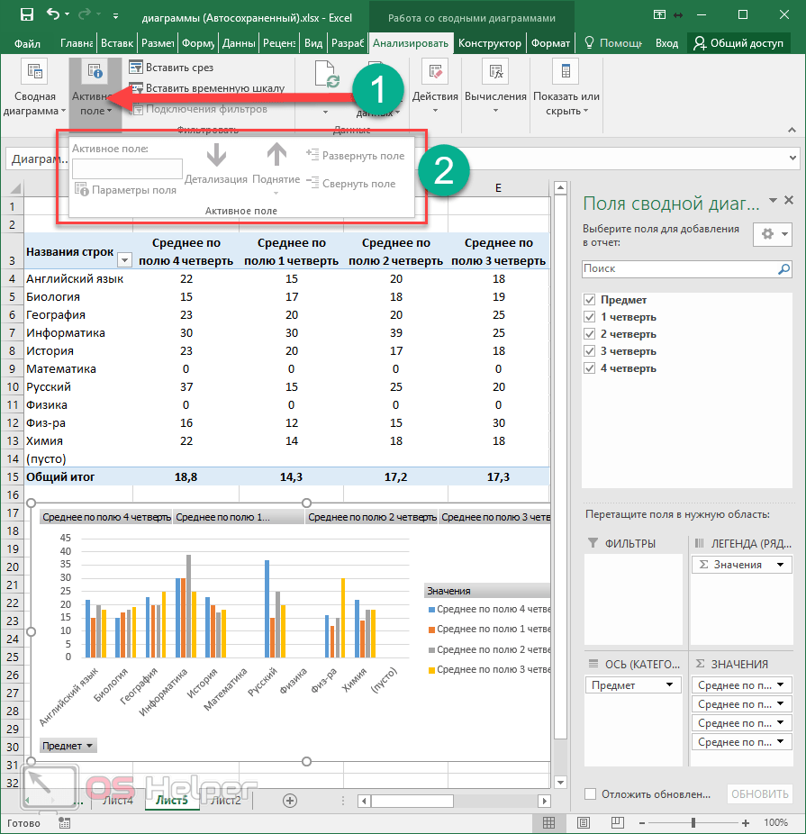The image size is (806, 834).
Task: Click the Undo arrow icon
Action: click(54, 15)
